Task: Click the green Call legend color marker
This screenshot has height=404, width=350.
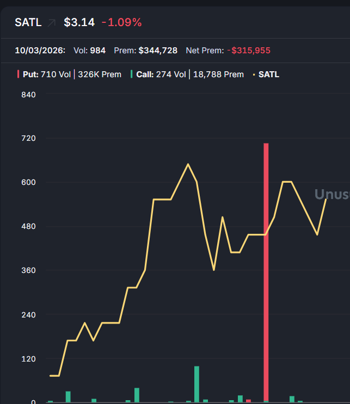Action: [132, 74]
